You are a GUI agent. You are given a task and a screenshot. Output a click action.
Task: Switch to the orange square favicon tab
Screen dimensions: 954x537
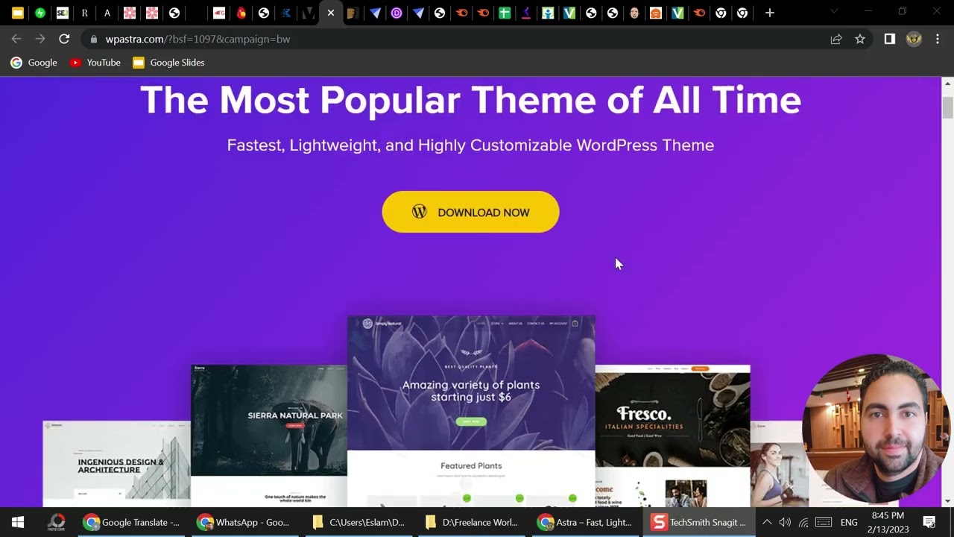point(656,13)
